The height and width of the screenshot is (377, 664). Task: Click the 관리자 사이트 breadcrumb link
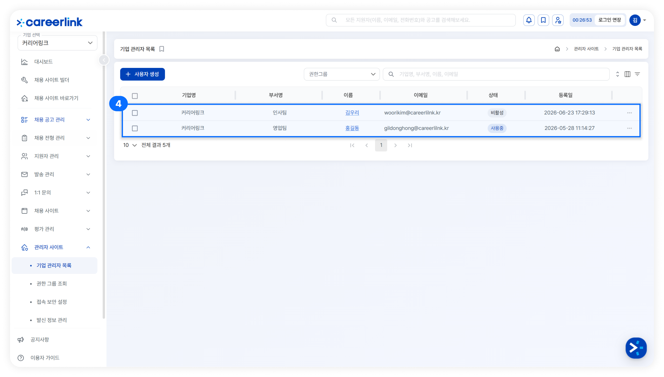[x=586, y=49]
